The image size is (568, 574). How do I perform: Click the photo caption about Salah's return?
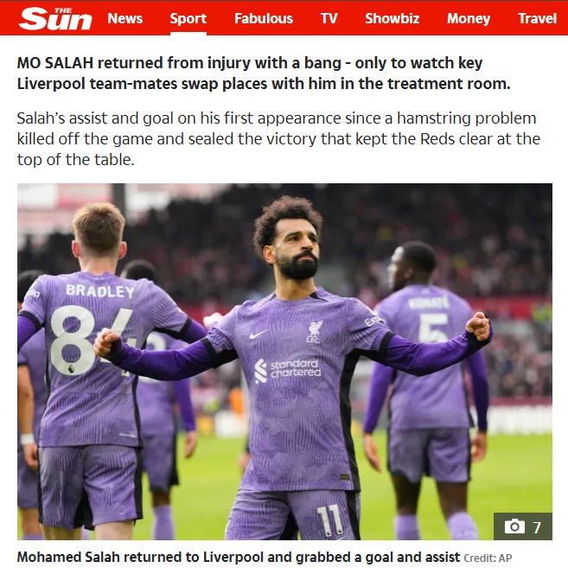[239, 558]
